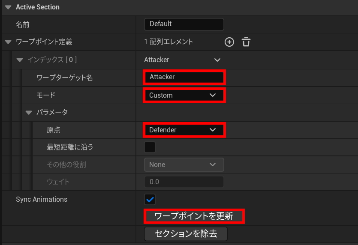Uncheck the Sync Animations checkbox

click(x=150, y=199)
